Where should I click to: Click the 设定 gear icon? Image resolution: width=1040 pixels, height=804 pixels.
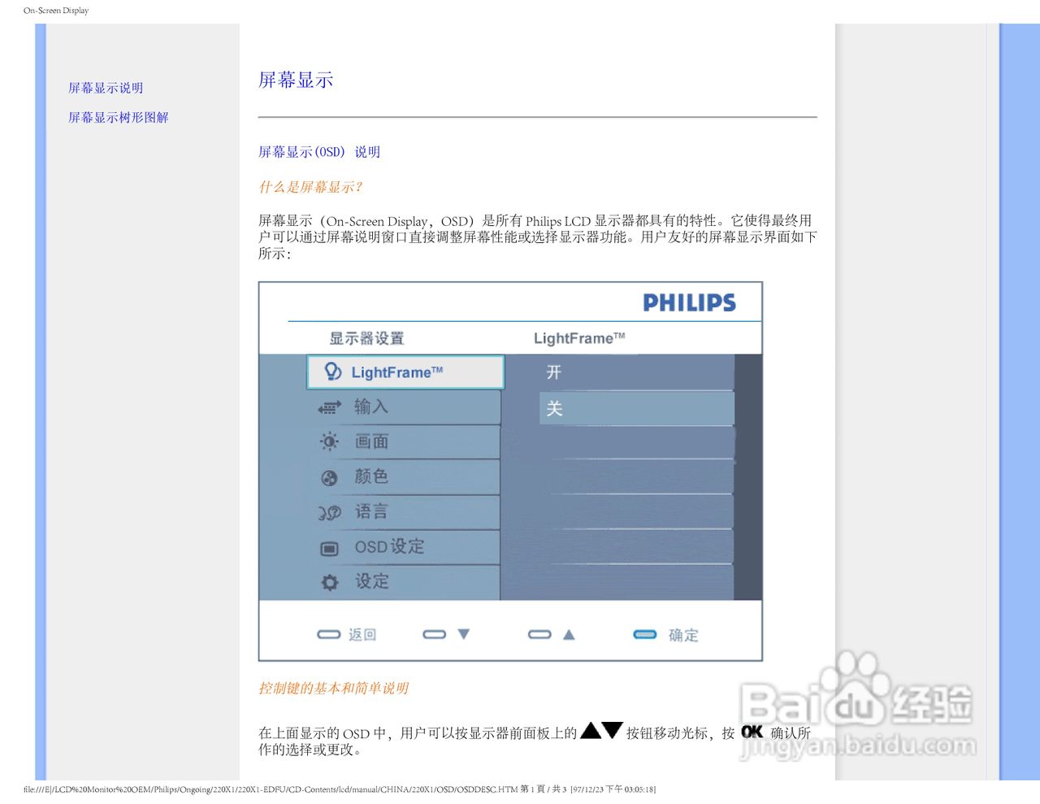[x=329, y=583]
